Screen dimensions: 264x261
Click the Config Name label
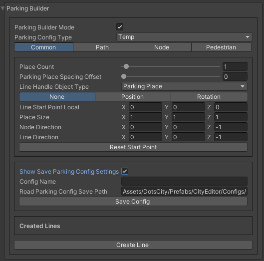pyautogui.click(x=37, y=182)
